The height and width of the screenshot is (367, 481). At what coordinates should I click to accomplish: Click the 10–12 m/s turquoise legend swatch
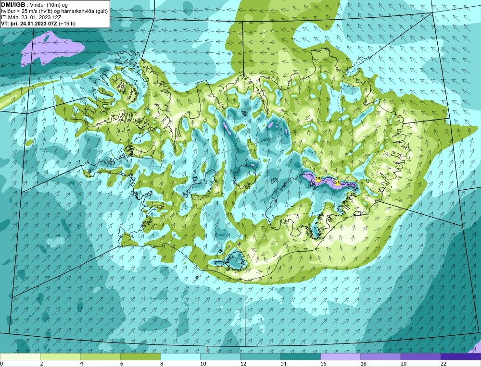(x=220, y=357)
